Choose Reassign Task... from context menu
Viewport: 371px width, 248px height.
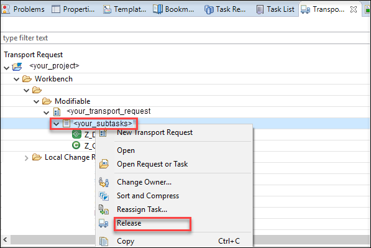(x=142, y=209)
